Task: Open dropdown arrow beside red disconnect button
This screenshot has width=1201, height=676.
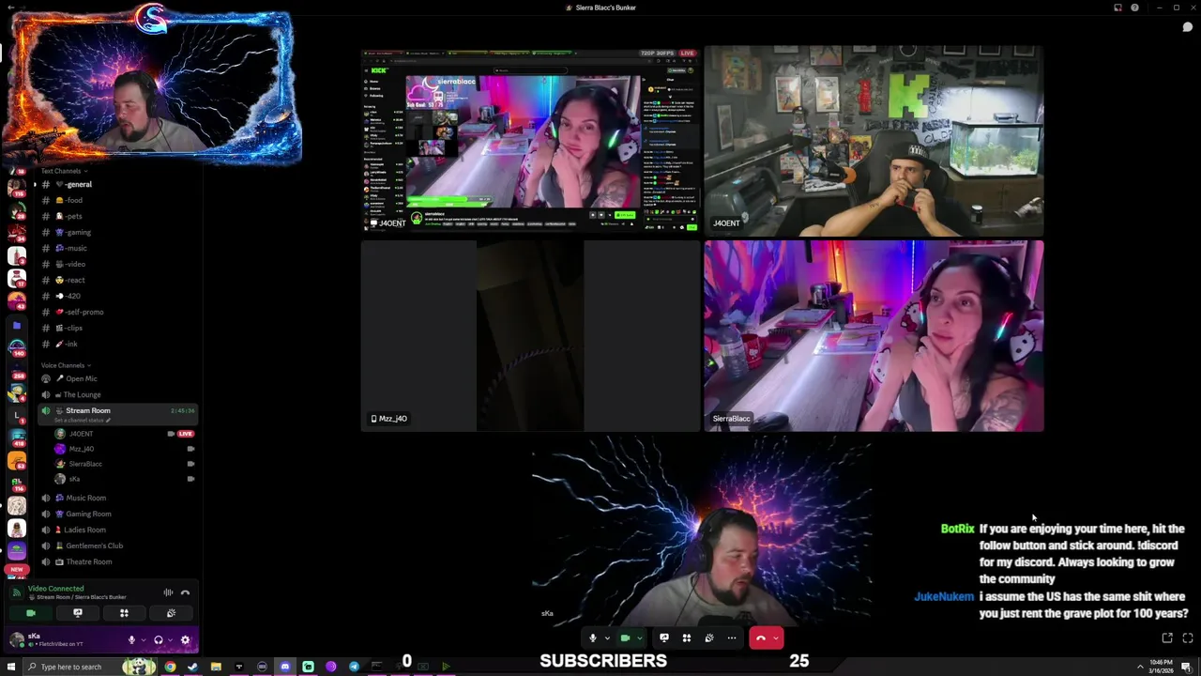Action: (776, 638)
